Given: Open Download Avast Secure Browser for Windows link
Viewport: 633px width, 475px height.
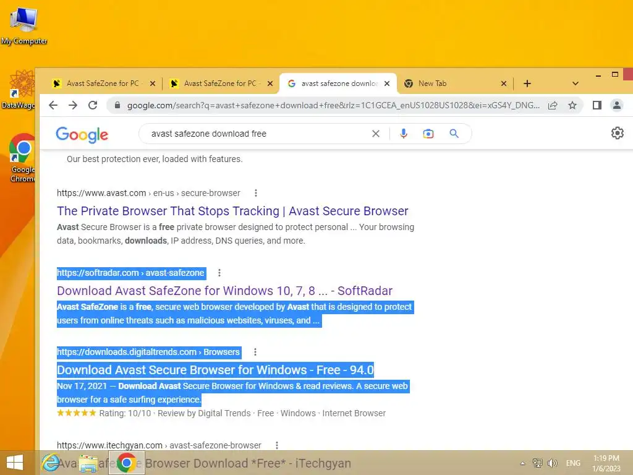Looking at the screenshot, I should click(215, 370).
